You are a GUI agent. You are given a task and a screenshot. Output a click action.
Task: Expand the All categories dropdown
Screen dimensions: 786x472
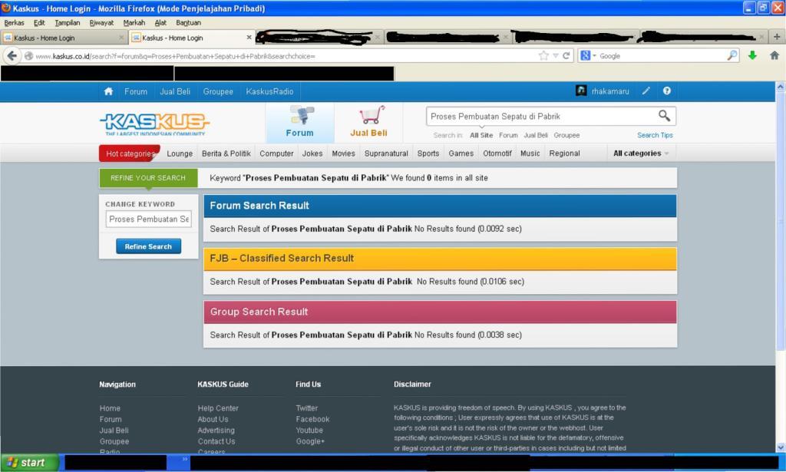point(641,153)
